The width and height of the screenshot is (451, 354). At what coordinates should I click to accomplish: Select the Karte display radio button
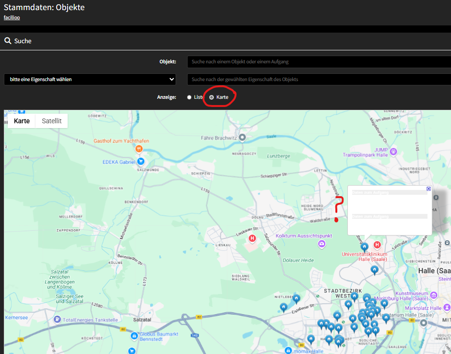212,97
